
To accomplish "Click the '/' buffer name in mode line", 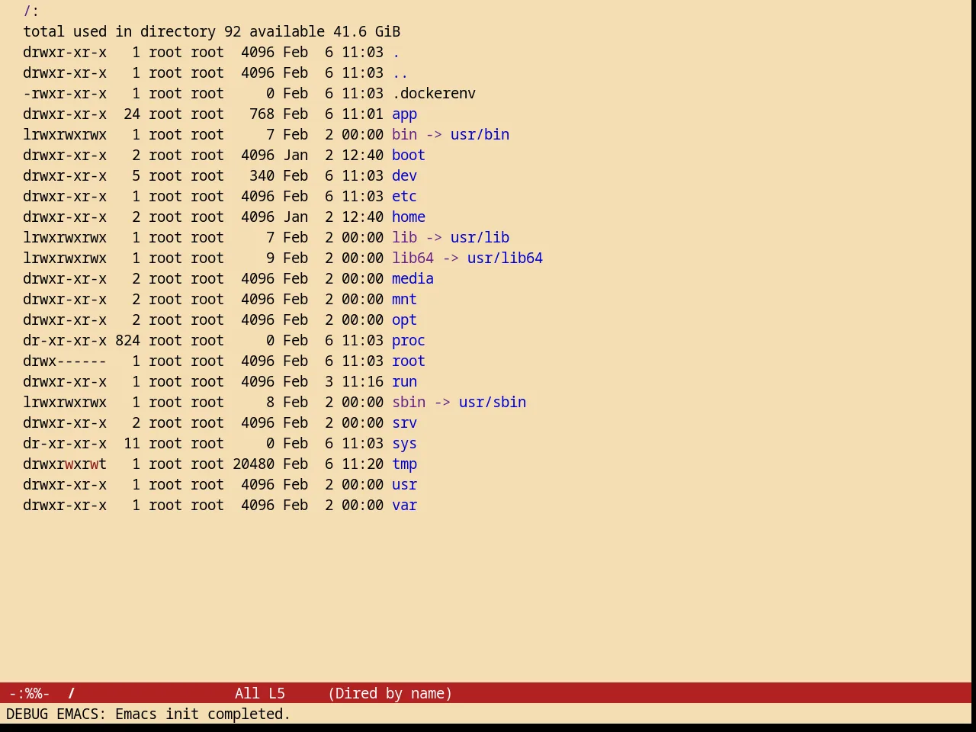I will click(71, 693).
